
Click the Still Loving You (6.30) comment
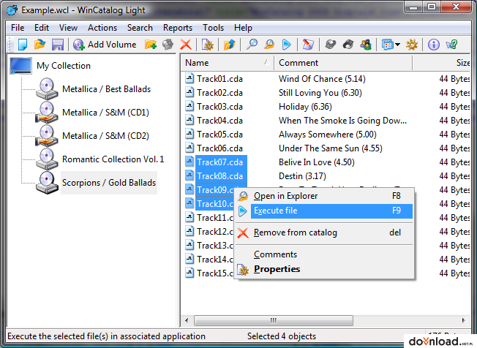(320, 93)
